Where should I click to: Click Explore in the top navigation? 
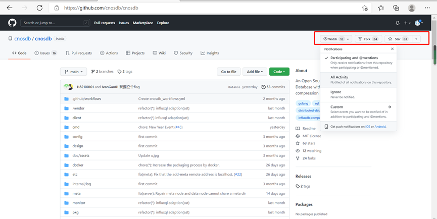click(163, 23)
